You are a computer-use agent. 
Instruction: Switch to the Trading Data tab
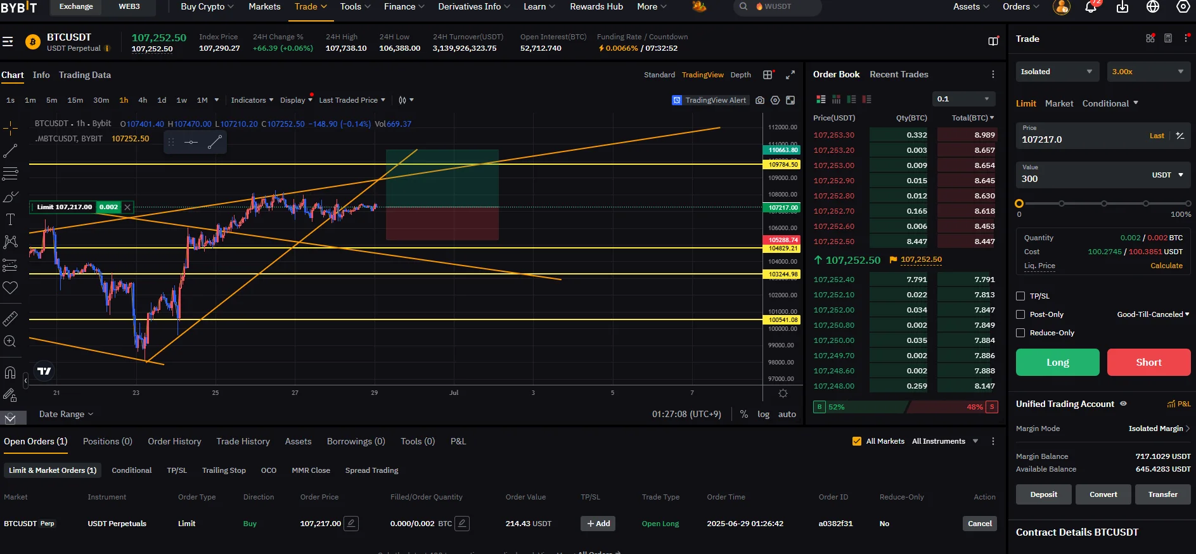point(85,75)
